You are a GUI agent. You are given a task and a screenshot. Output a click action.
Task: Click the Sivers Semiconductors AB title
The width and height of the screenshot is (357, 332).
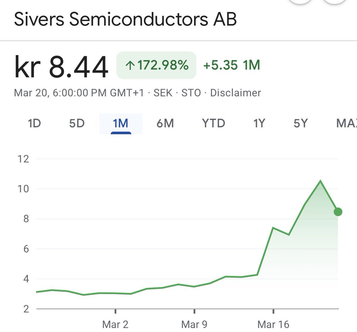[x=125, y=19]
